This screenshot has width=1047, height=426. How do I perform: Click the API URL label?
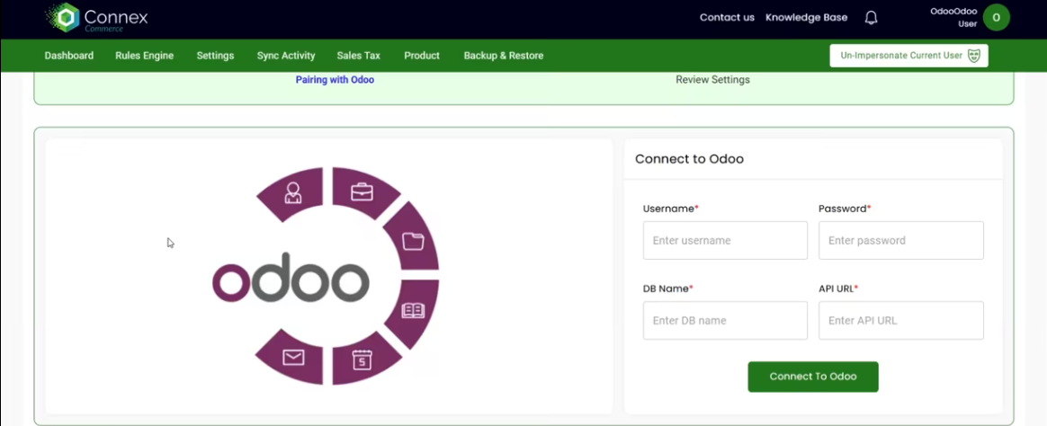[x=838, y=288]
